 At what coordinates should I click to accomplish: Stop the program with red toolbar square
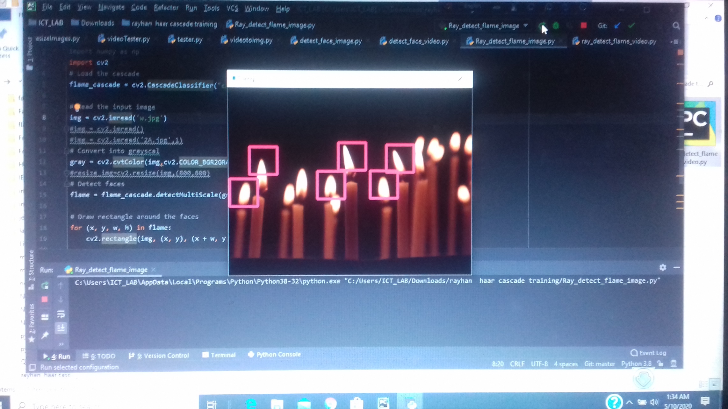click(x=583, y=26)
